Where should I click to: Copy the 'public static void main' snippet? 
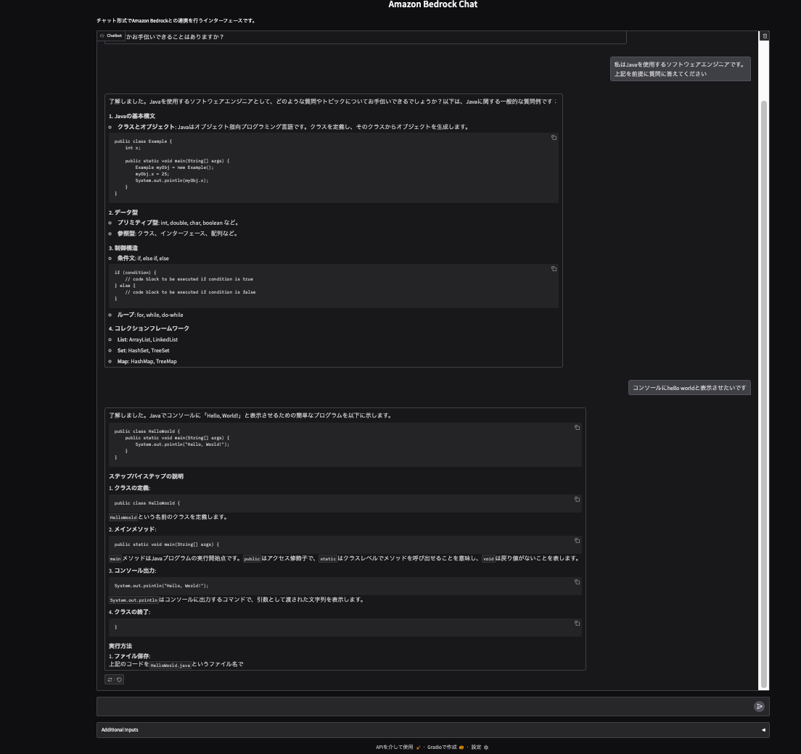[x=577, y=541]
